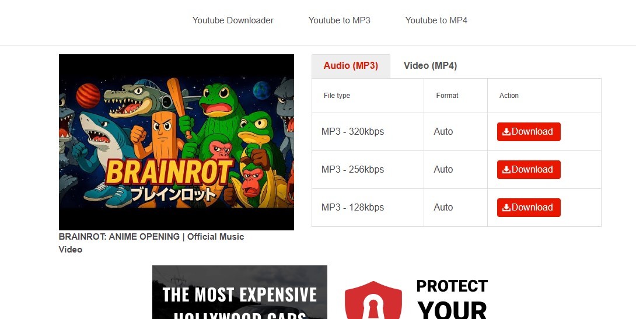Click 'Auto' format in the 320kbps row
The image size is (636, 319).
coord(443,132)
